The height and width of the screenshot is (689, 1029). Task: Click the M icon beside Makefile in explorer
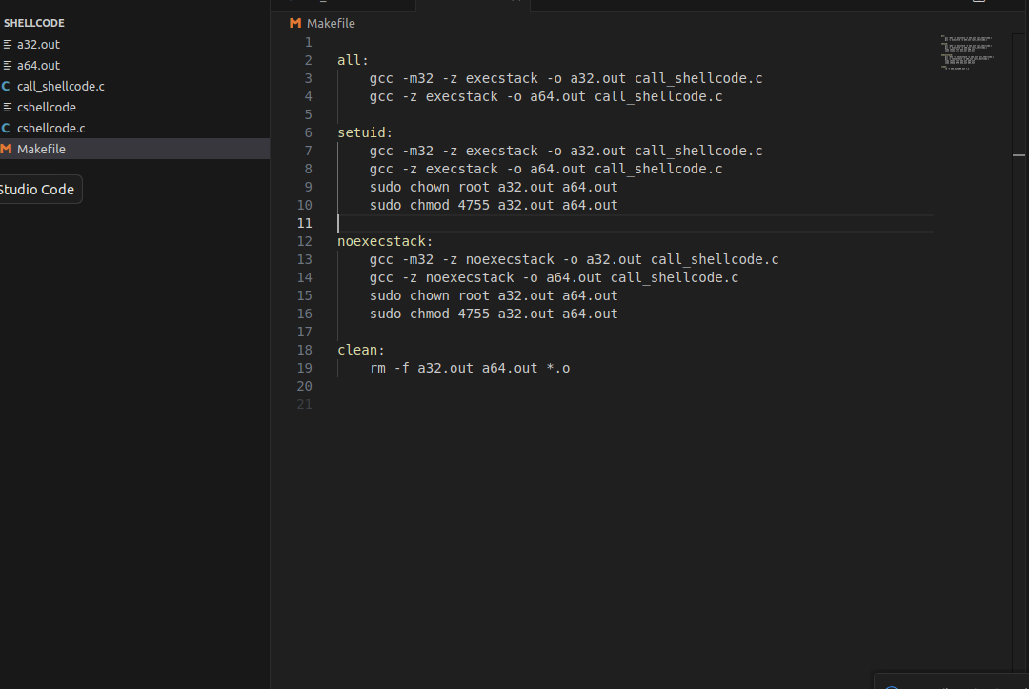click(x=6, y=149)
